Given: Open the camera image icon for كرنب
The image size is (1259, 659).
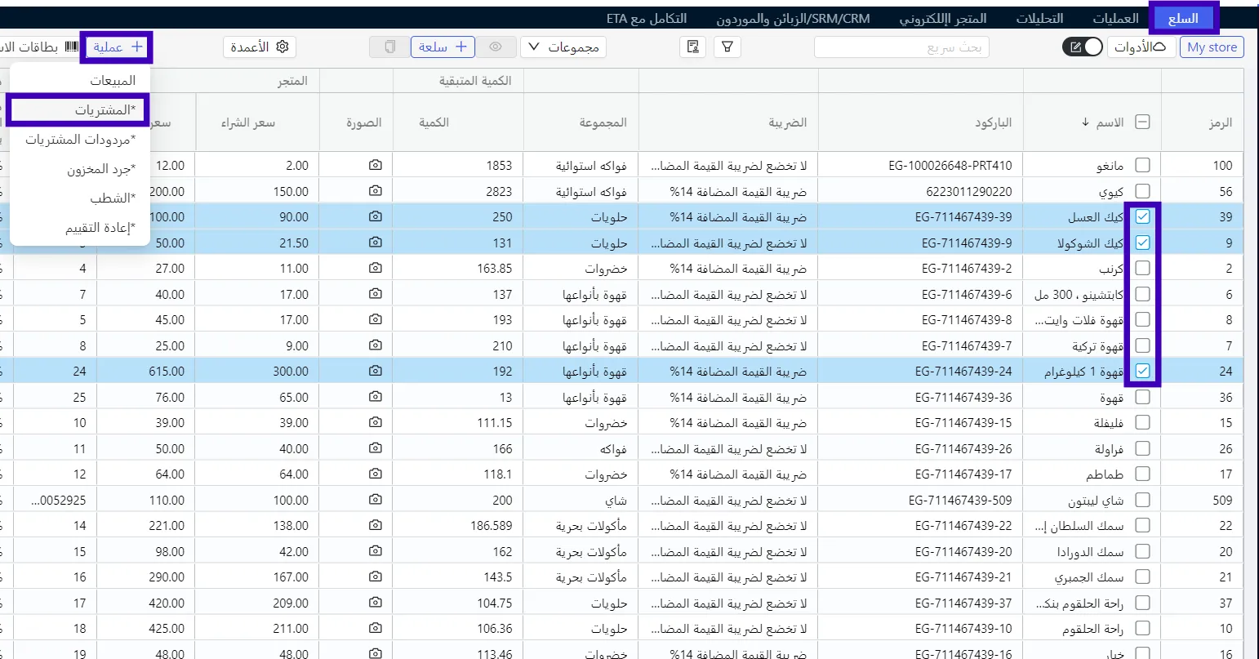Looking at the screenshot, I should point(375,268).
